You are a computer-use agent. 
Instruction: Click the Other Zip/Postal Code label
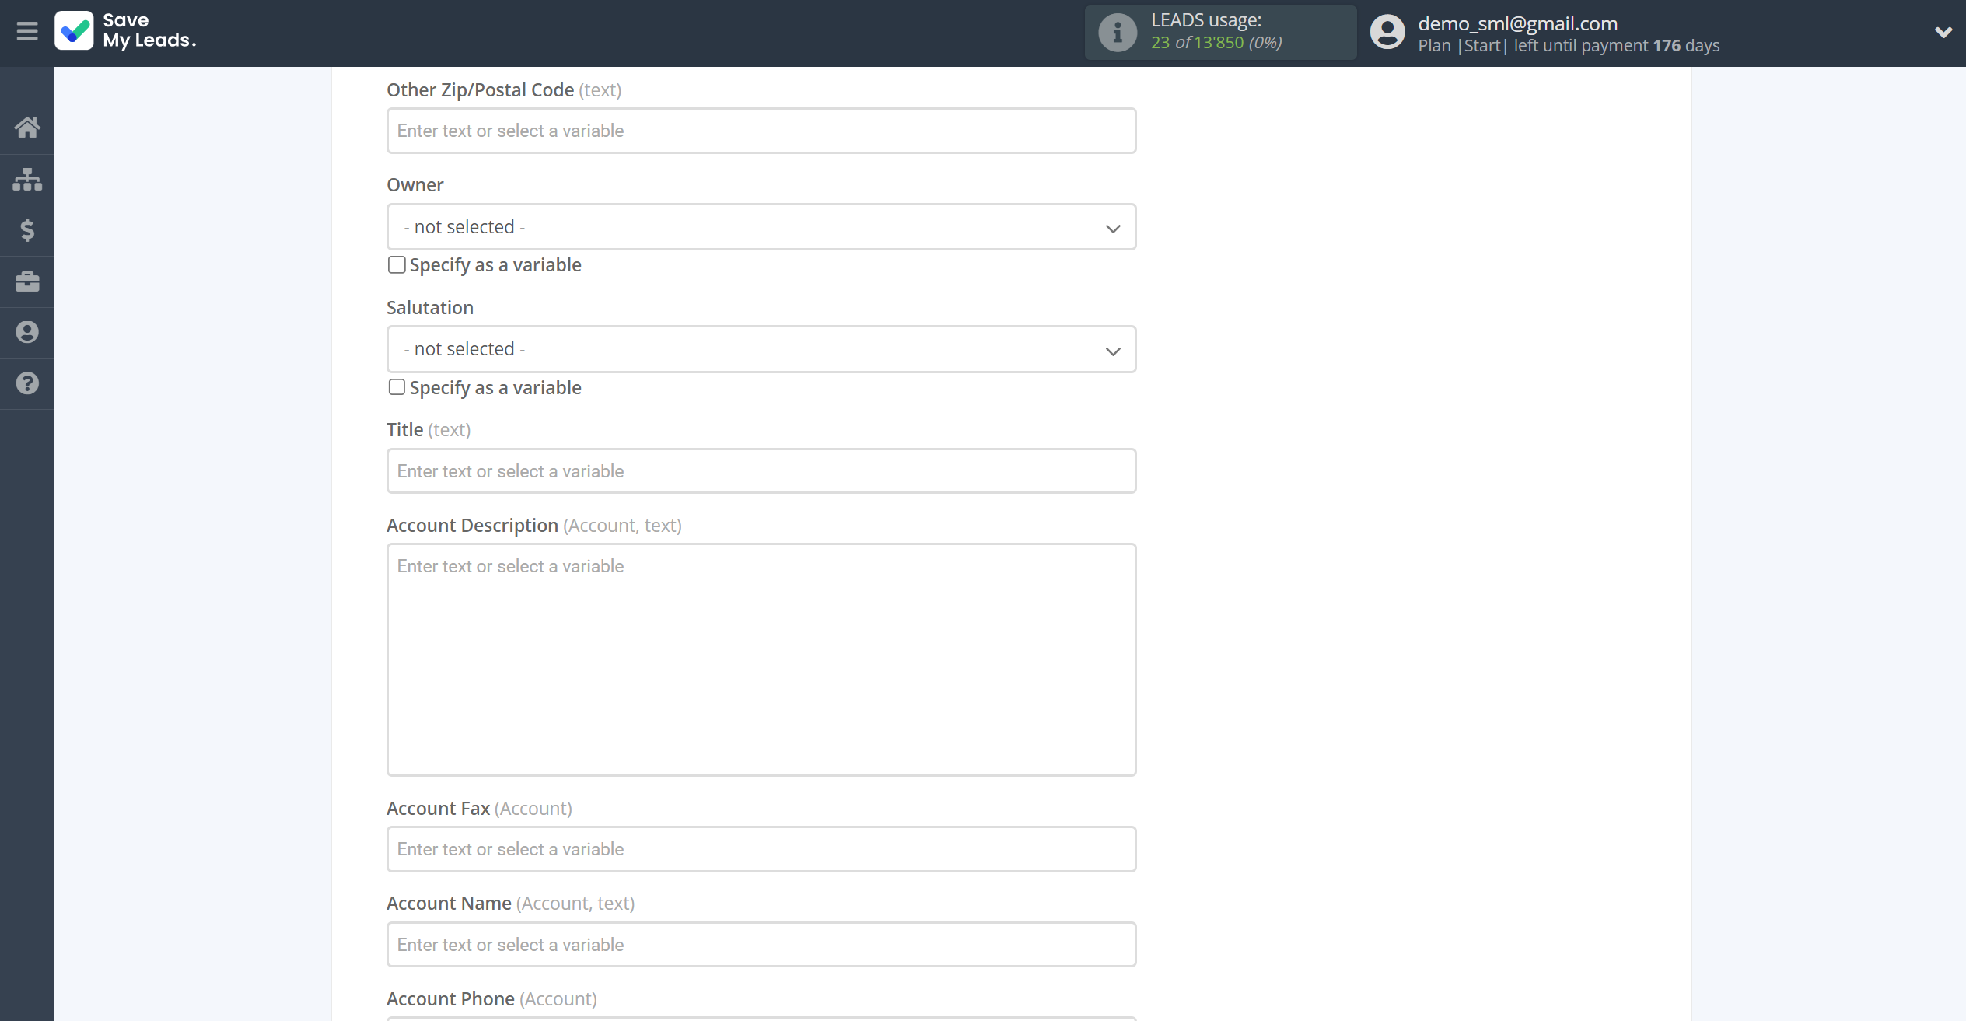pyautogui.click(x=503, y=90)
